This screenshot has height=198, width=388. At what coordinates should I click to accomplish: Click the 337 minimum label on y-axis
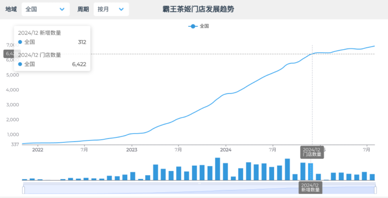click(15, 144)
